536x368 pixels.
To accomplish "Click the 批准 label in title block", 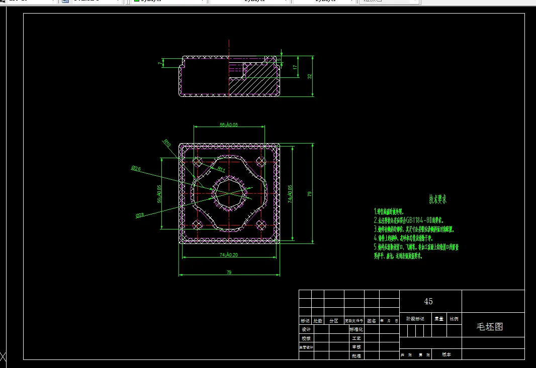I will click(356, 356).
